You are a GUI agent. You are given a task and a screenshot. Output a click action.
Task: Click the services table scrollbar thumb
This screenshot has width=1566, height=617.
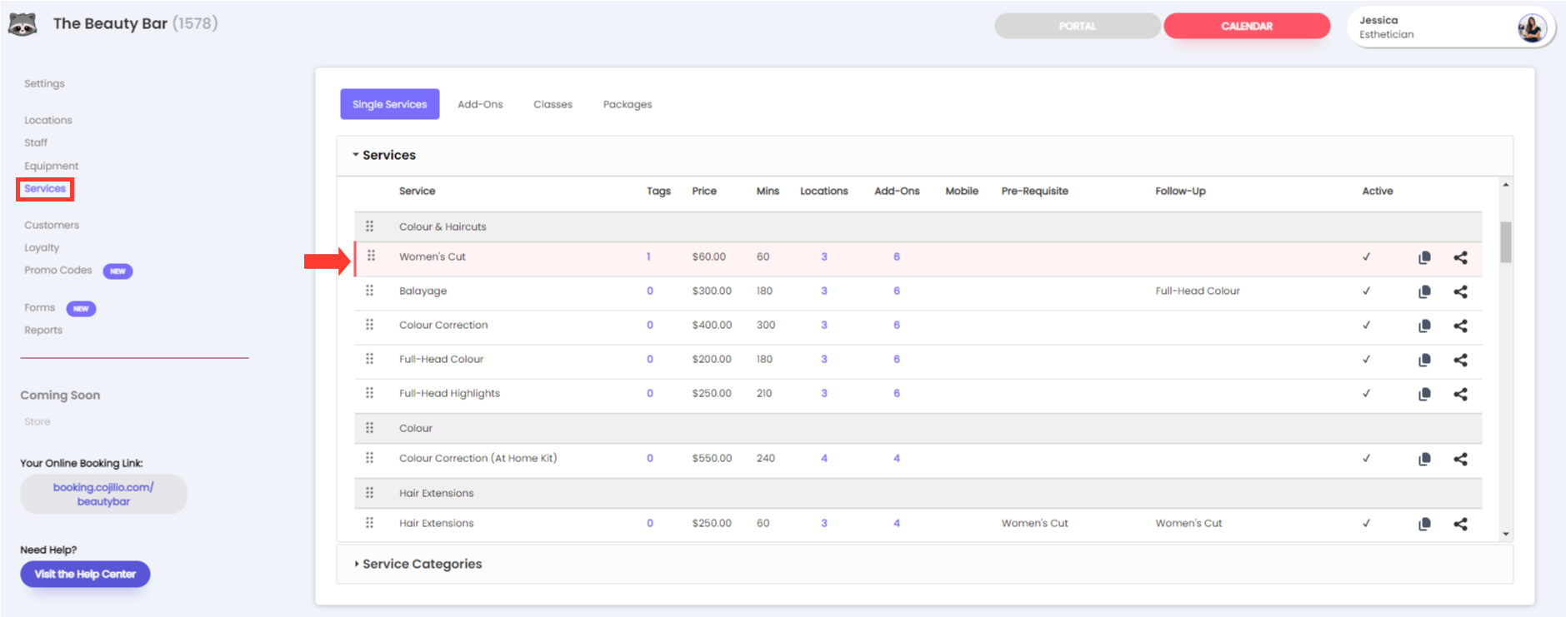click(1505, 242)
